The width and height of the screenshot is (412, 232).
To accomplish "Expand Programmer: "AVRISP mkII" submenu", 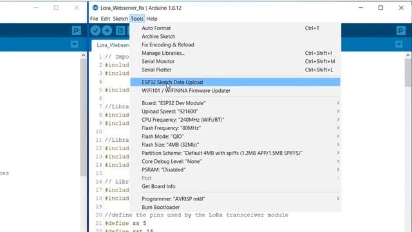I will coord(235,199).
